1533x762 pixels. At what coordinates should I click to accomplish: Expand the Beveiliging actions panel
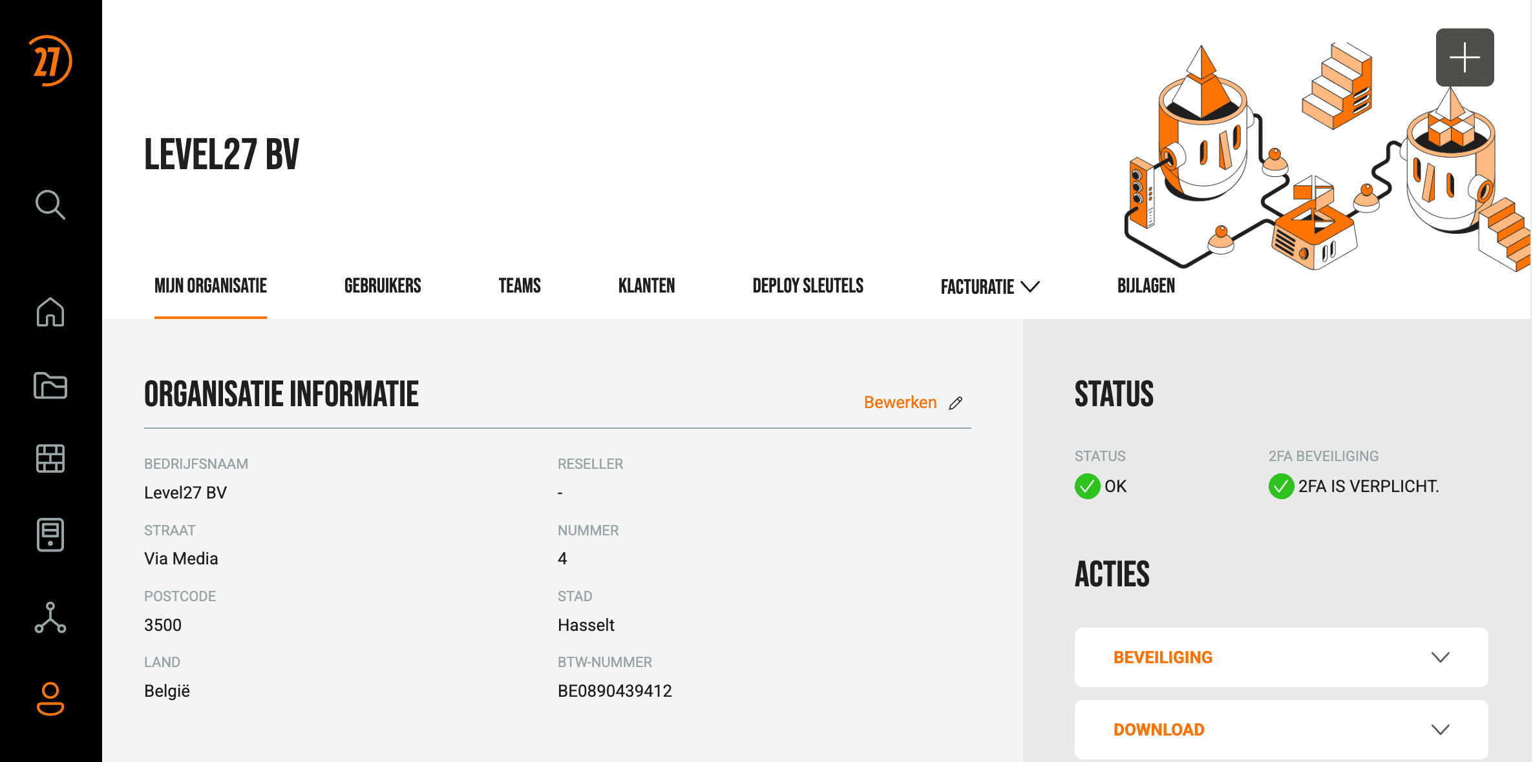tap(1281, 657)
